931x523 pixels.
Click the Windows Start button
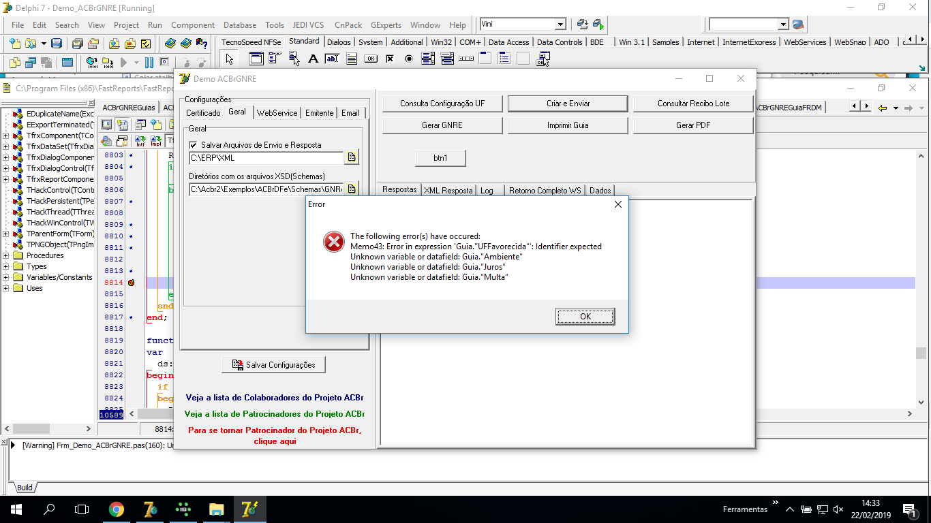[16, 509]
